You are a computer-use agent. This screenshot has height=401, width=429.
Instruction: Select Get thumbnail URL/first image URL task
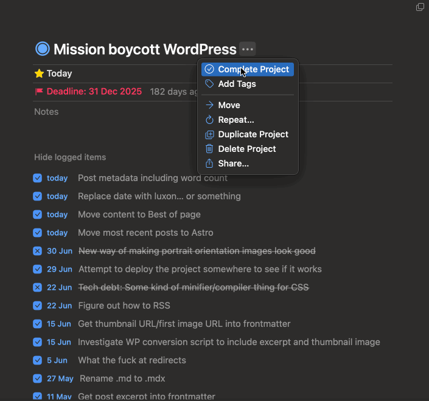tap(184, 324)
